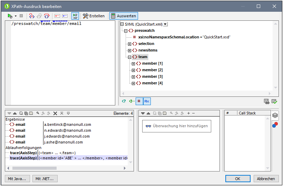Open the layers panel icon on the right side
This screenshot has height=186, width=283.
(x=275, y=115)
